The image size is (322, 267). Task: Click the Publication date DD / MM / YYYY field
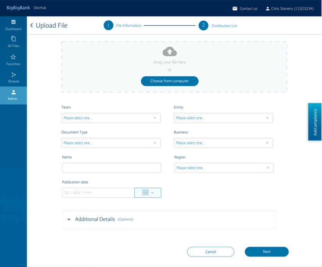(x=98, y=193)
